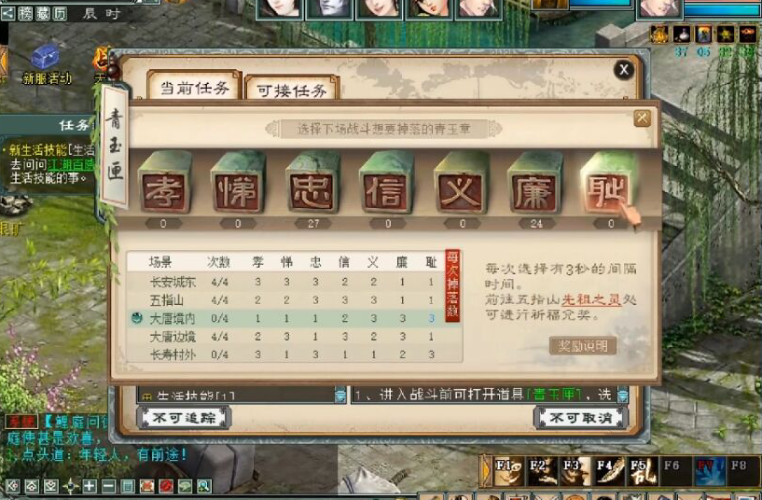Select the 大唐境内 scene row
This screenshot has height=500, width=762.
point(294,318)
